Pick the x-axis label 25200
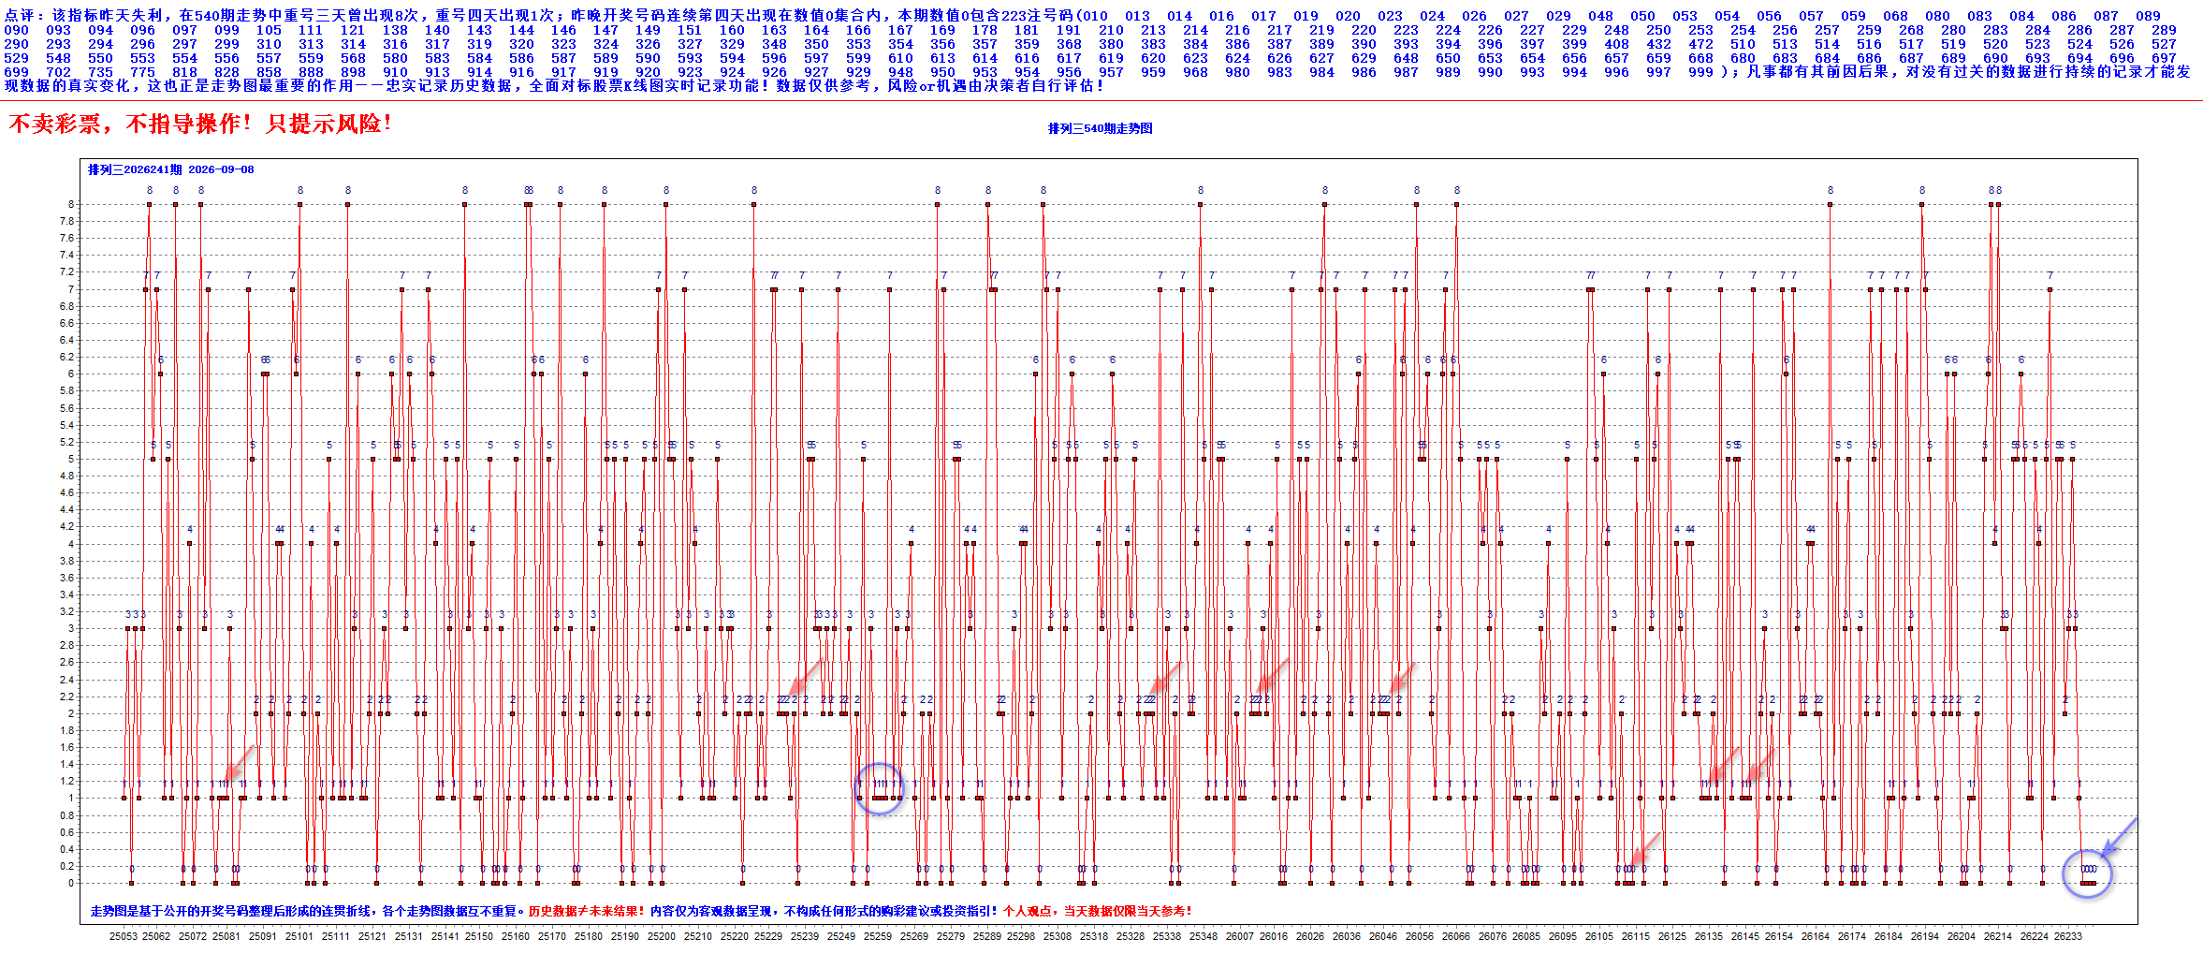Image resolution: width=2203 pixels, height=968 pixels. 661,936
